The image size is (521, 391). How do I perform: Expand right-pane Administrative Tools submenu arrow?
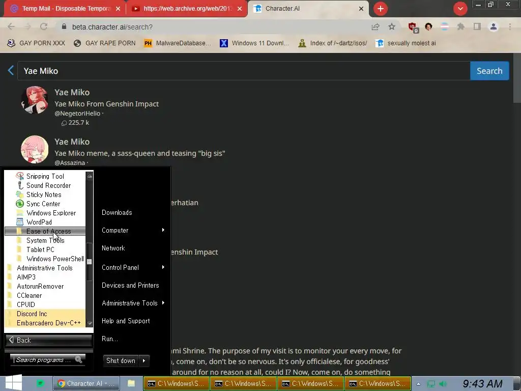tap(163, 303)
